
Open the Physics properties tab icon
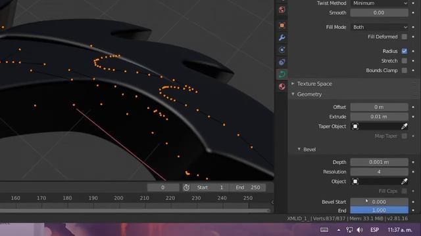(282, 50)
